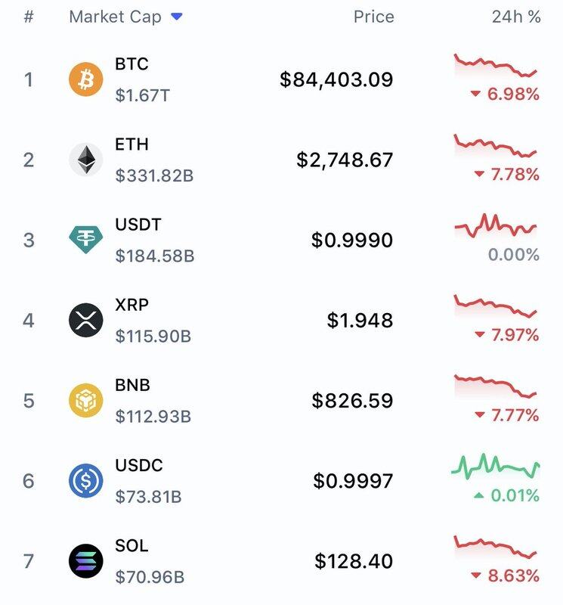Click the BNB yellow coin icon

[85, 400]
